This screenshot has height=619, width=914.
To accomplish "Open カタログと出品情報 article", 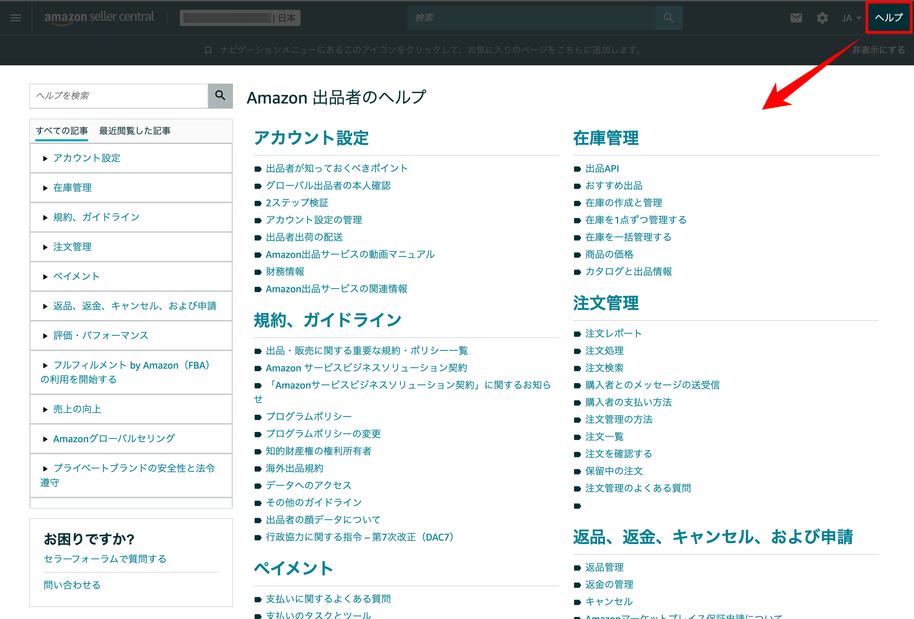I will (628, 272).
